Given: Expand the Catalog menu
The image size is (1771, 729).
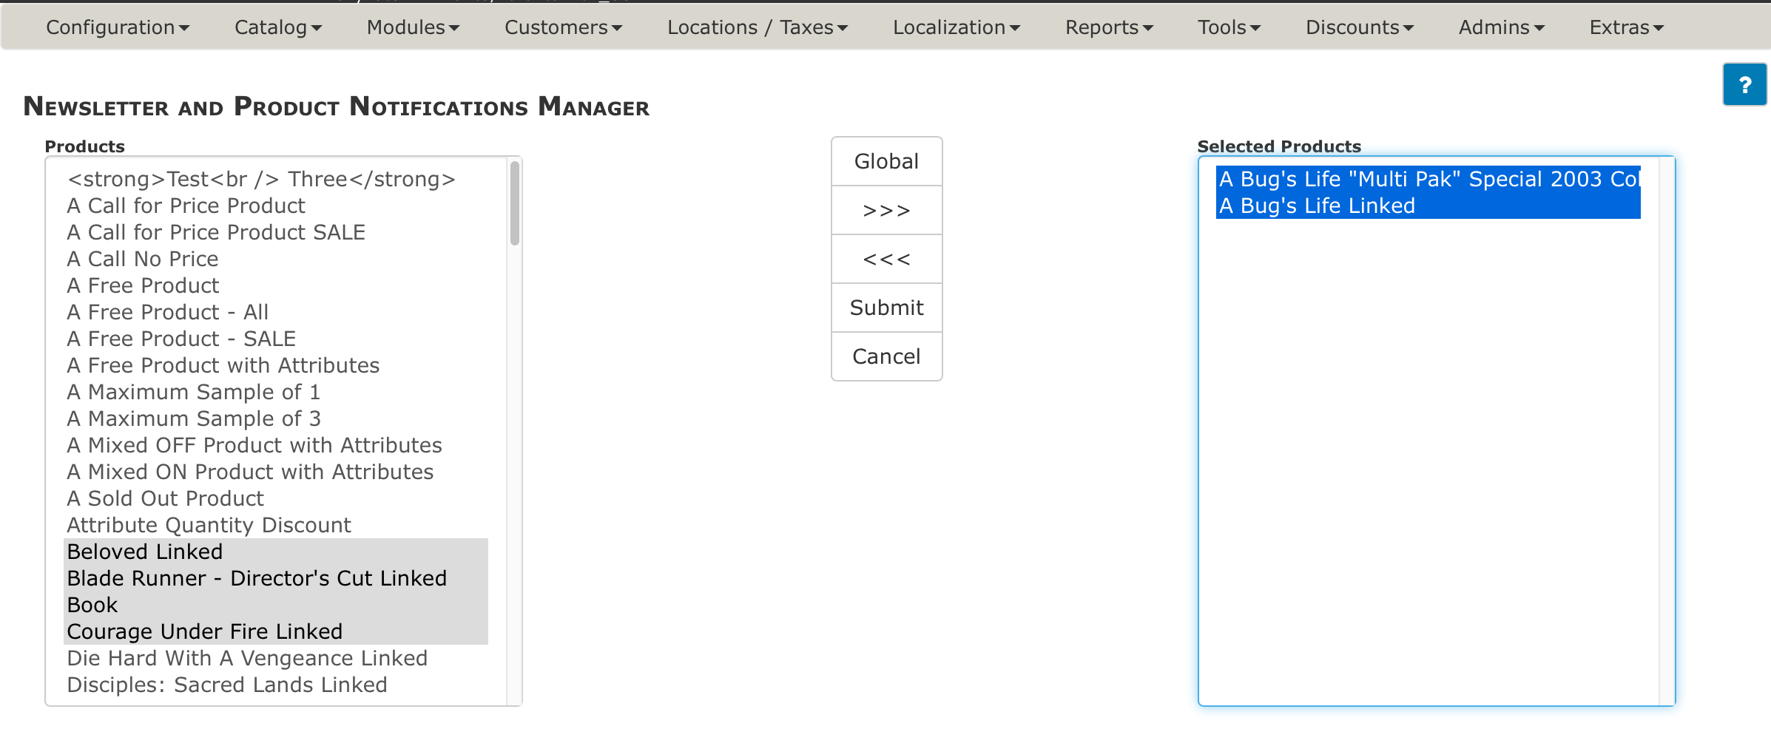Looking at the screenshot, I should pyautogui.click(x=278, y=27).
